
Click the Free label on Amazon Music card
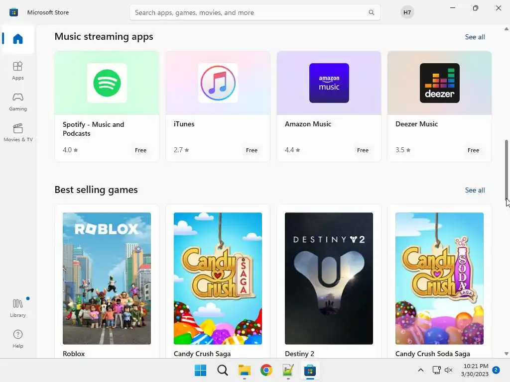pyautogui.click(x=363, y=150)
